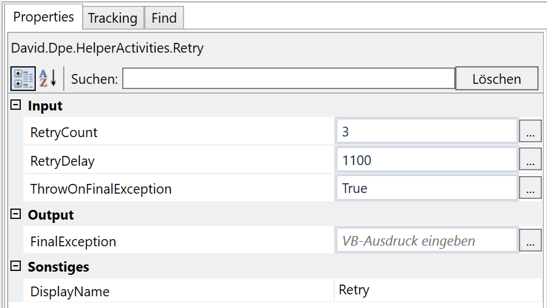Image resolution: width=547 pixels, height=308 pixels.
Task: Open expression editor for ThrowOnFinalException
Action: click(x=530, y=188)
